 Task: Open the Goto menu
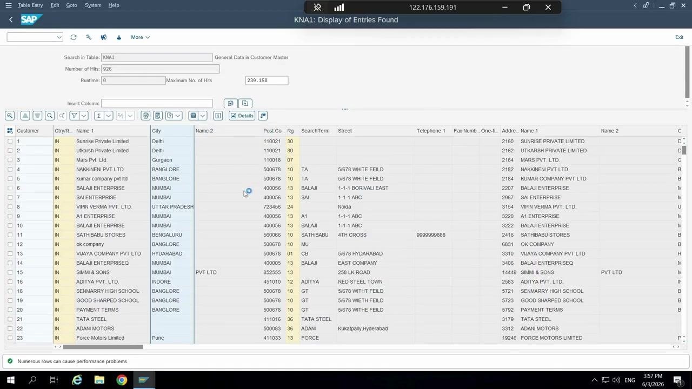tap(71, 5)
